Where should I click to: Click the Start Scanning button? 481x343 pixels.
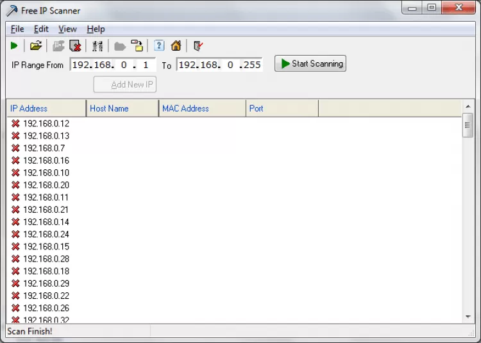pos(310,63)
